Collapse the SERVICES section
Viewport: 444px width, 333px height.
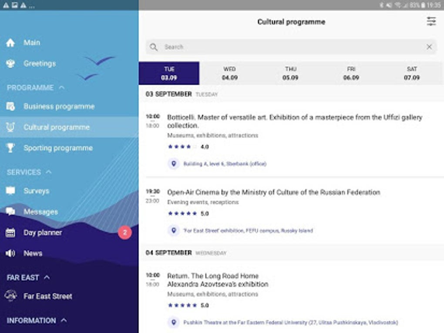tap(48, 173)
